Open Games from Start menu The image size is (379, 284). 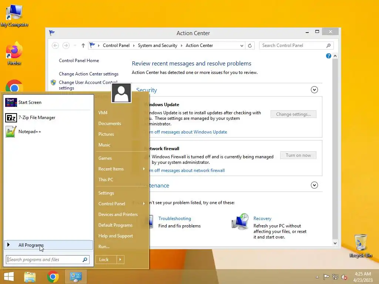coord(105,158)
